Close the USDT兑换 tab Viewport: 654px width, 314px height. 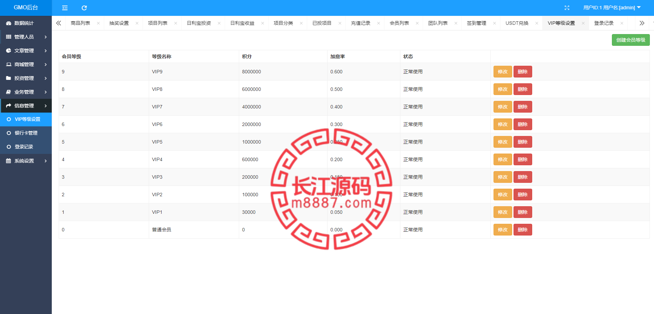pyautogui.click(x=537, y=23)
